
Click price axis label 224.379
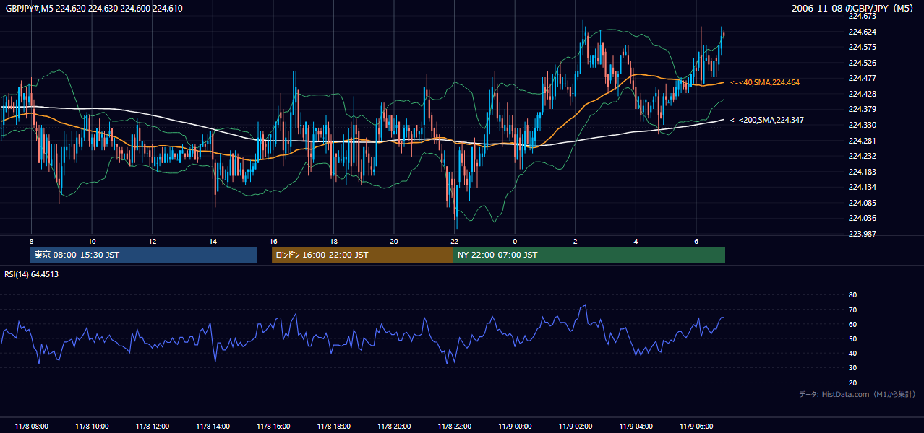point(862,109)
